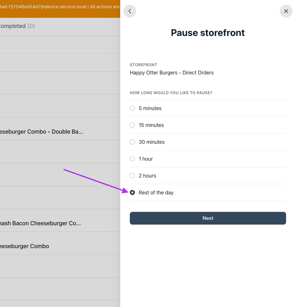Open the Cheeseburger Combo • Double Ba... order
The width and height of the screenshot is (295, 307).
[41, 132]
